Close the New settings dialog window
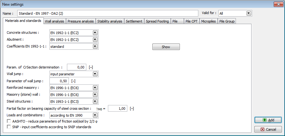 [x=277, y=4]
